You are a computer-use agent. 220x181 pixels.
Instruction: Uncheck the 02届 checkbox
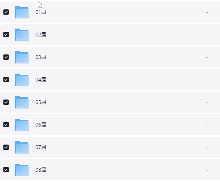tap(6, 35)
